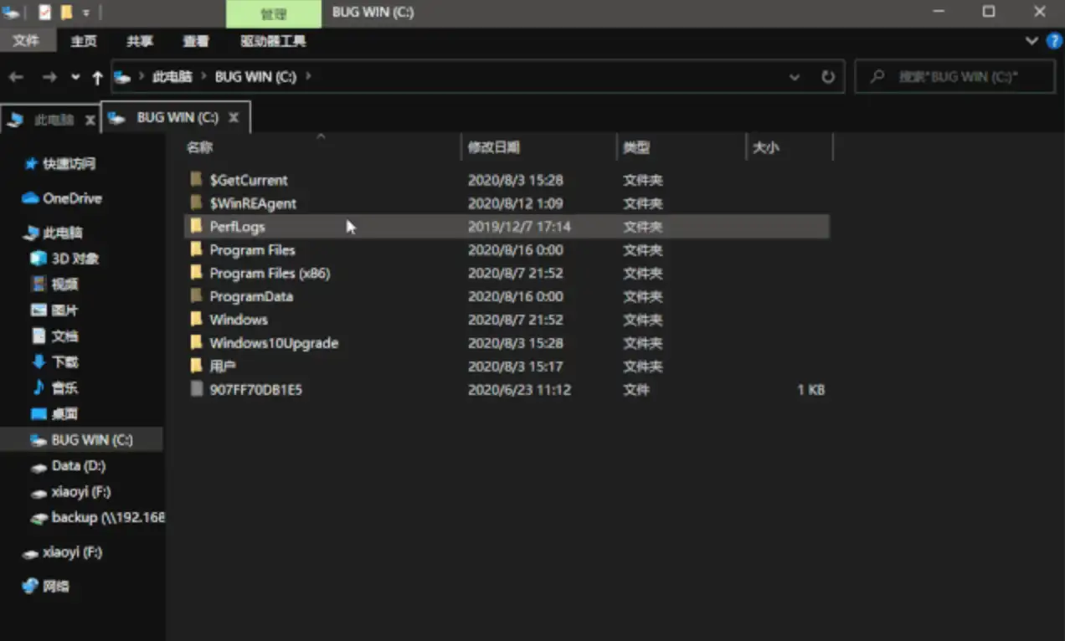The image size is (1065, 641).
Task: Open the recent locations dropdown arrow
Action: (x=75, y=77)
